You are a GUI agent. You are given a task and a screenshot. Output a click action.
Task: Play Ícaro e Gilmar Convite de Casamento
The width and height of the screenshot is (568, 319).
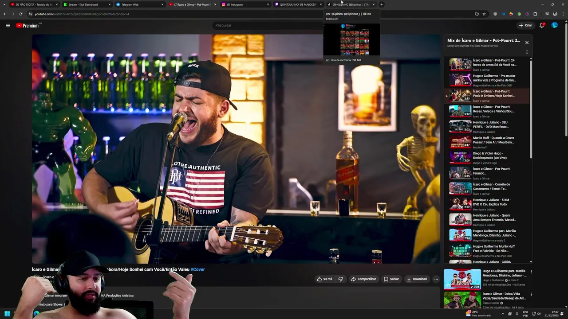coord(487,188)
